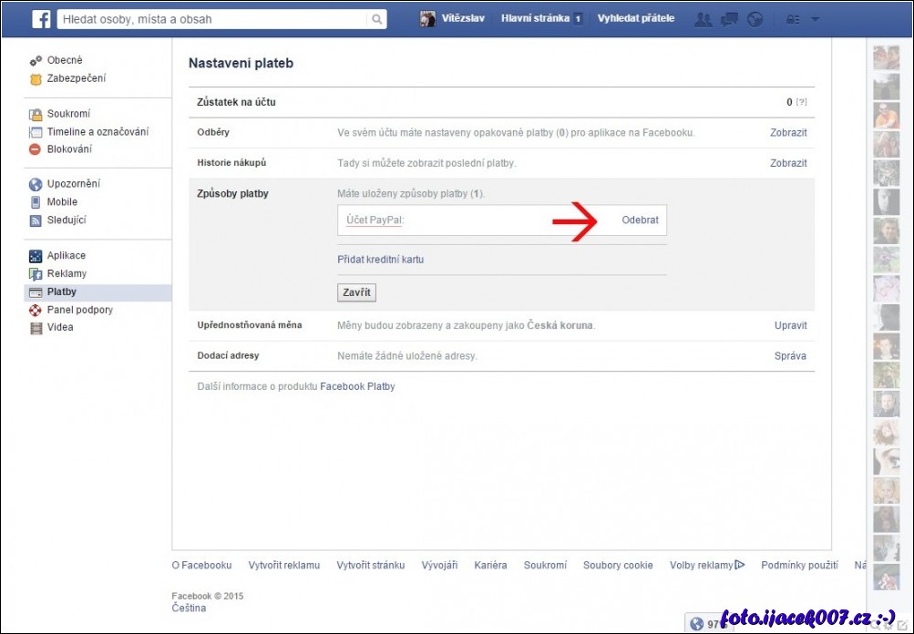Remove PayPal account with Odebrat

(640, 220)
